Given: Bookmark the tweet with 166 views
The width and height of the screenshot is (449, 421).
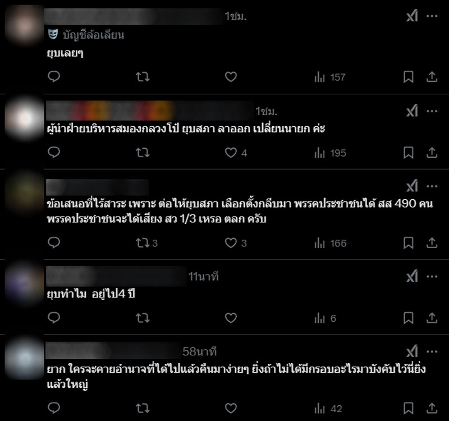Looking at the screenshot, I should pos(409,243).
